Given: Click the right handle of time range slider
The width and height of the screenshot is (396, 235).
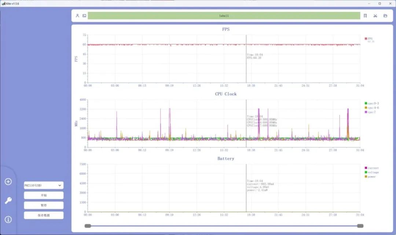Looking at the screenshot, I should click(x=360, y=226).
